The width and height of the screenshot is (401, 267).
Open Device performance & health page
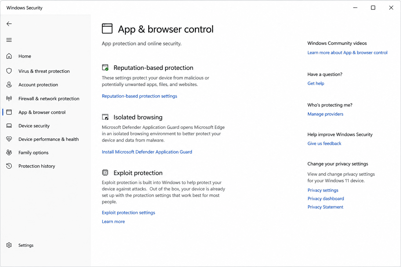click(49, 139)
